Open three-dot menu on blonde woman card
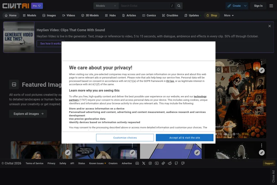277x185 pixels. pos(68,146)
